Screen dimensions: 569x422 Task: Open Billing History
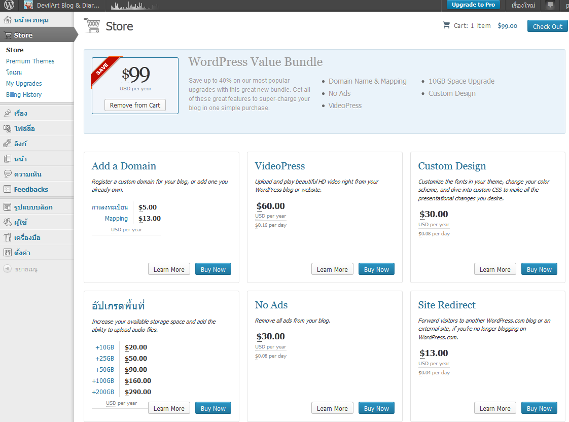point(24,95)
